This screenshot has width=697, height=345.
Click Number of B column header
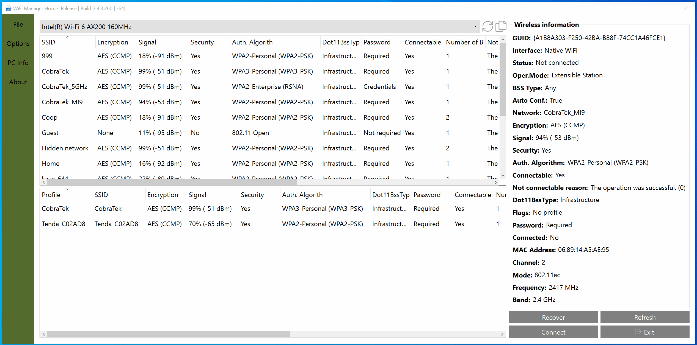pos(465,42)
